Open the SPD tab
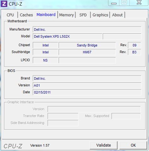Screen dimensions: 149x151 point(83,15)
